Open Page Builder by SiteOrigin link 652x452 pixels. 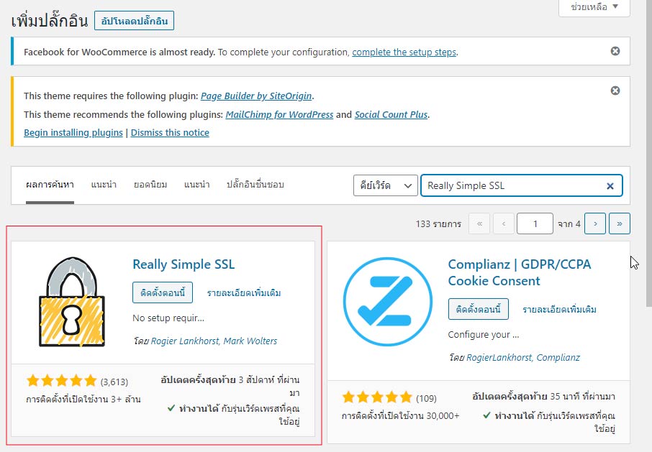pyautogui.click(x=256, y=96)
